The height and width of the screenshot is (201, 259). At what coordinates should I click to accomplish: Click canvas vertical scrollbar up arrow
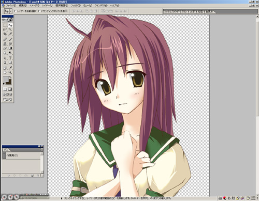pos(257,17)
